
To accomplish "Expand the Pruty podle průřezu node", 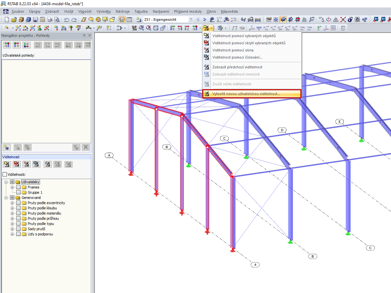I will pyautogui.click(x=12, y=218).
